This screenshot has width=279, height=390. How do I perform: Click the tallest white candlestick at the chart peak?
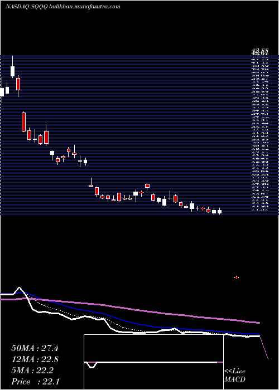12,67
